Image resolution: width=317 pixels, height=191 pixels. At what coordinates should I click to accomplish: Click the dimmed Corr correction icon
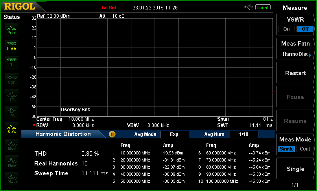12,79
